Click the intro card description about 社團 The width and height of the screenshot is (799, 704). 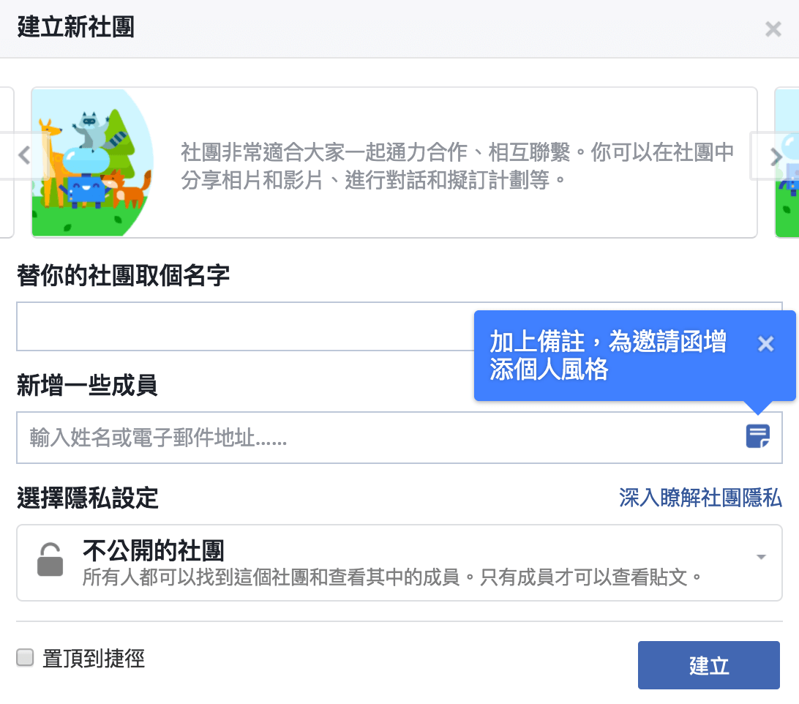(x=457, y=166)
